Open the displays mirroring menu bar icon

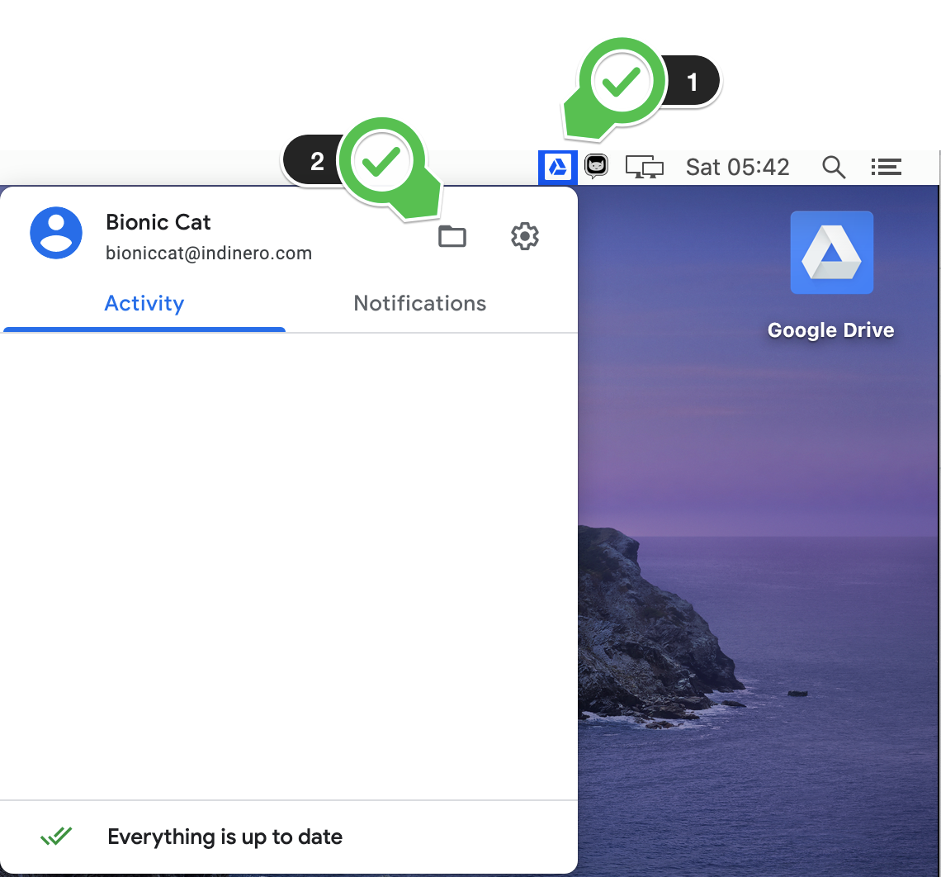(x=644, y=167)
